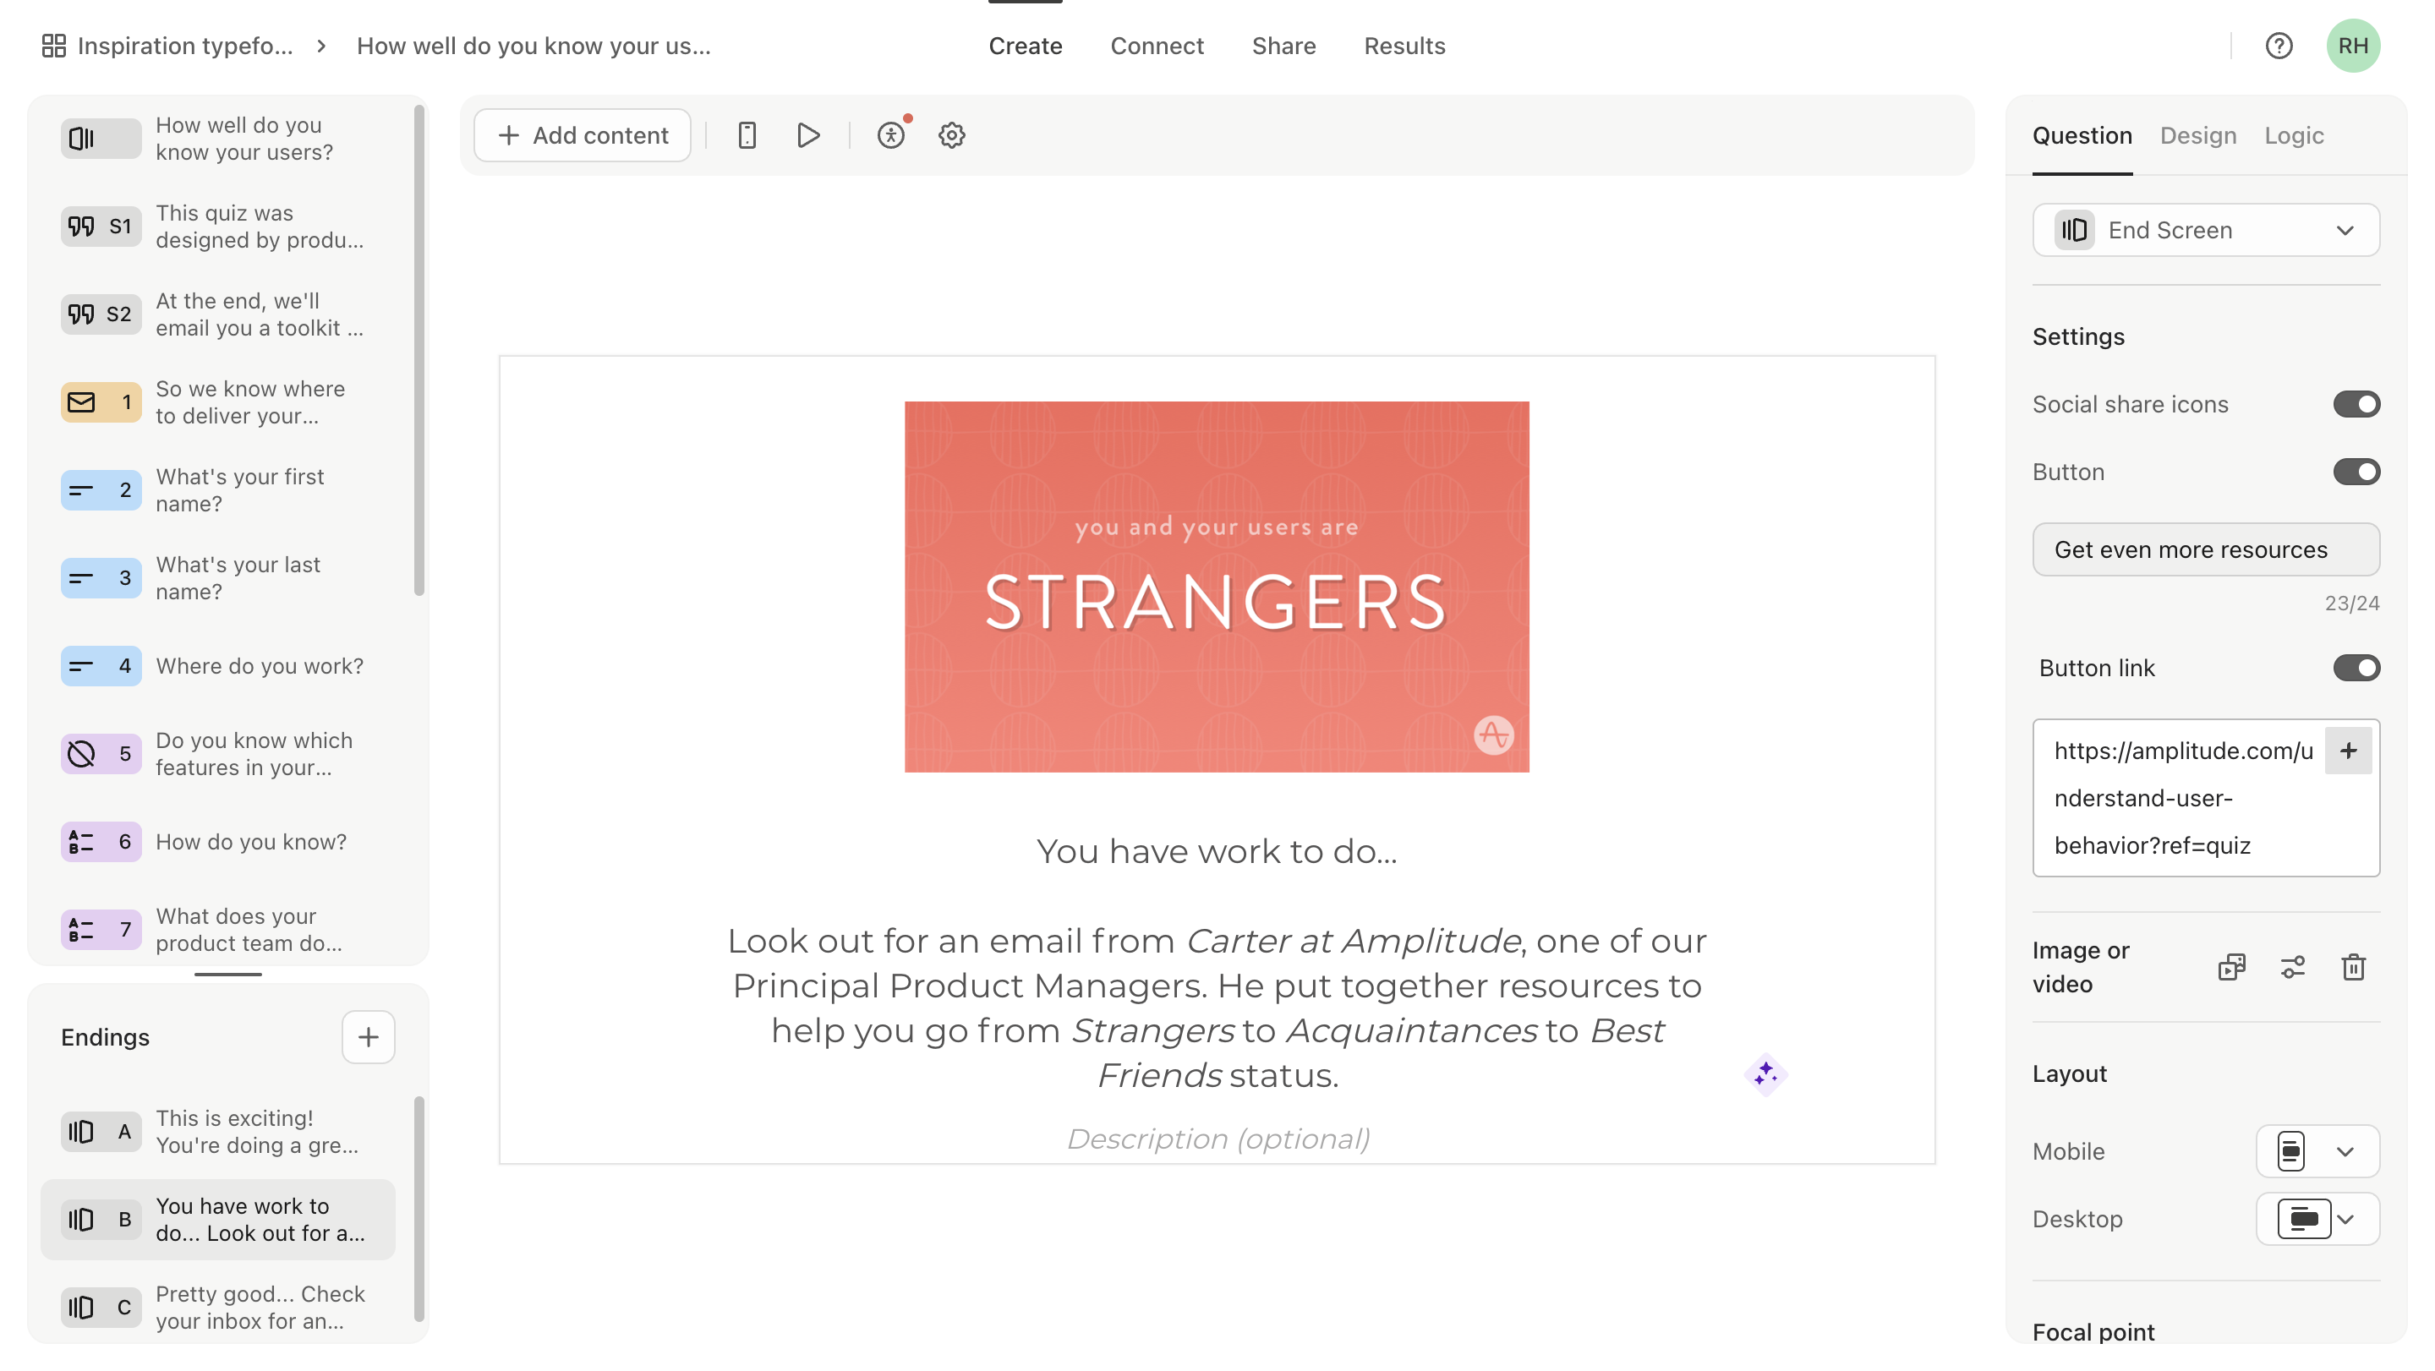The height and width of the screenshot is (1371, 2435).
Task: Click the delete/trash icon for image
Action: [x=2355, y=966]
